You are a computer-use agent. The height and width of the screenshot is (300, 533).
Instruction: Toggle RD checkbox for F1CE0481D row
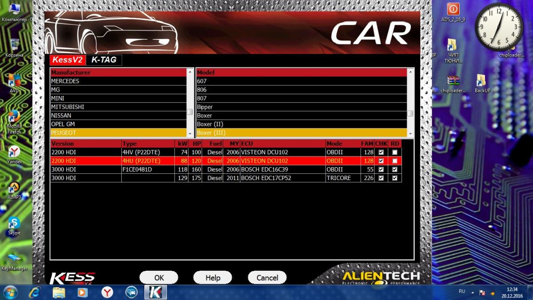[395, 169]
